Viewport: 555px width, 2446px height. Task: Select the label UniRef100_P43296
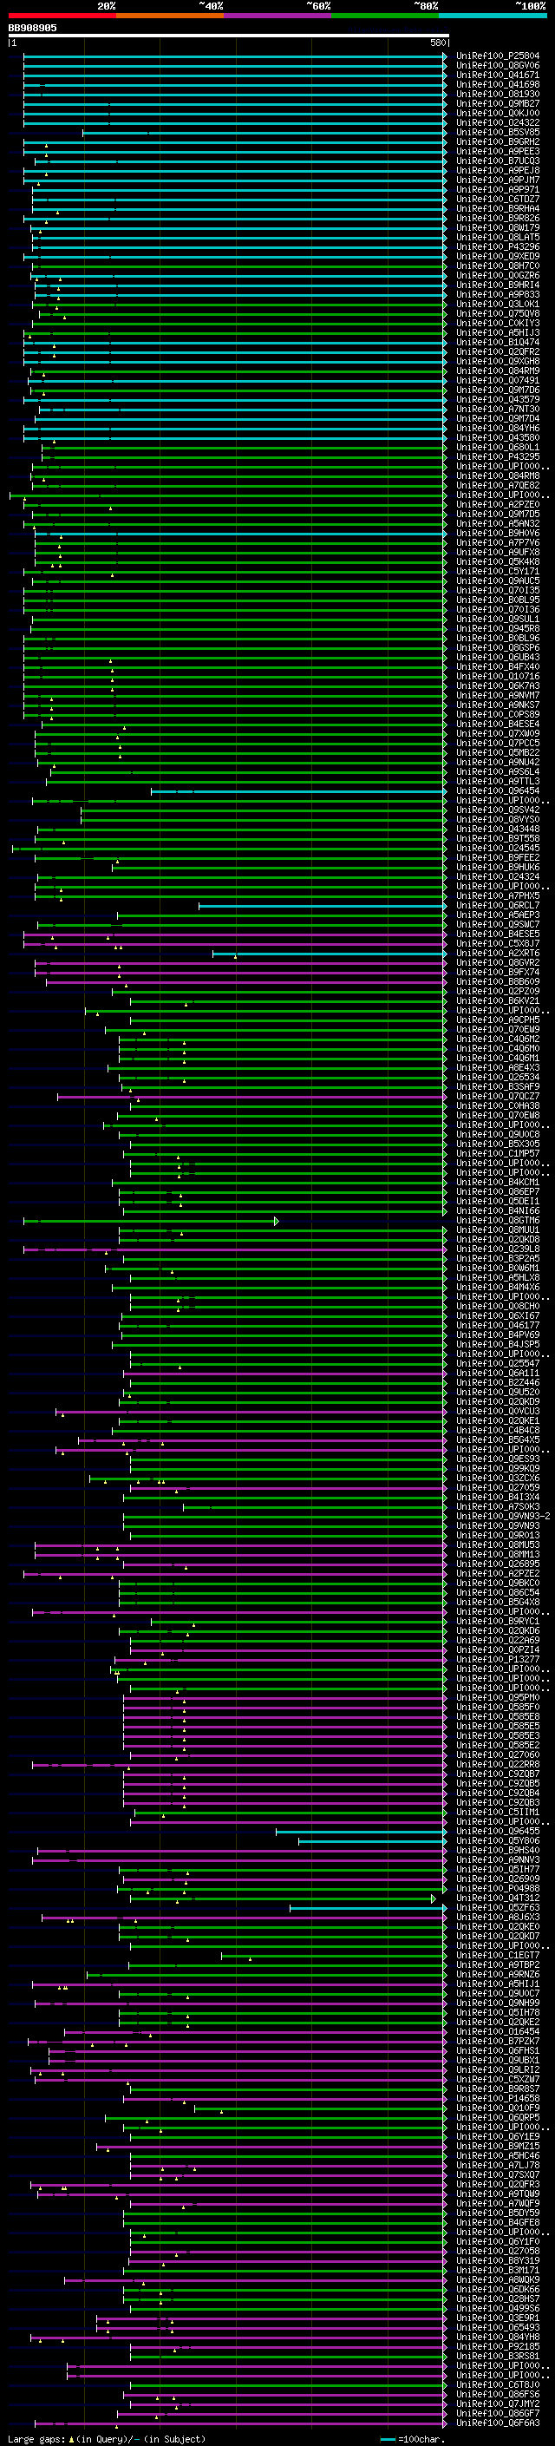tap(498, 247)
